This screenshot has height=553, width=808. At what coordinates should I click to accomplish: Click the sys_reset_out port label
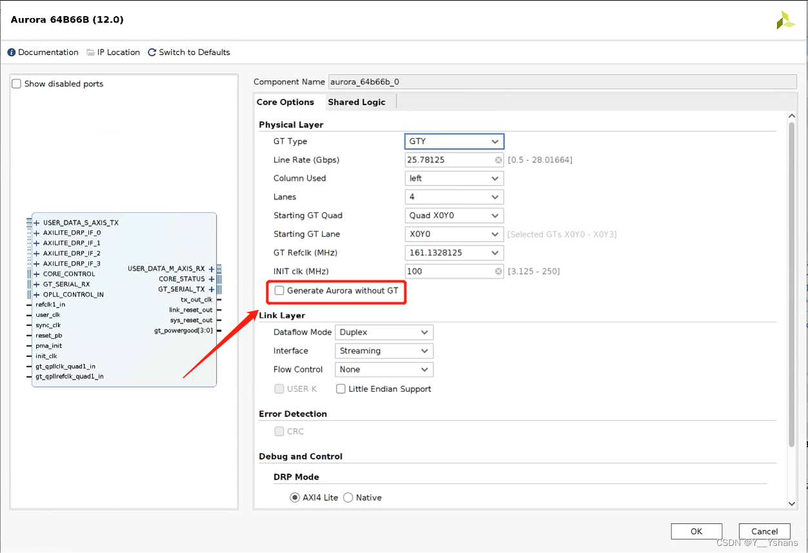coord(192,320)
